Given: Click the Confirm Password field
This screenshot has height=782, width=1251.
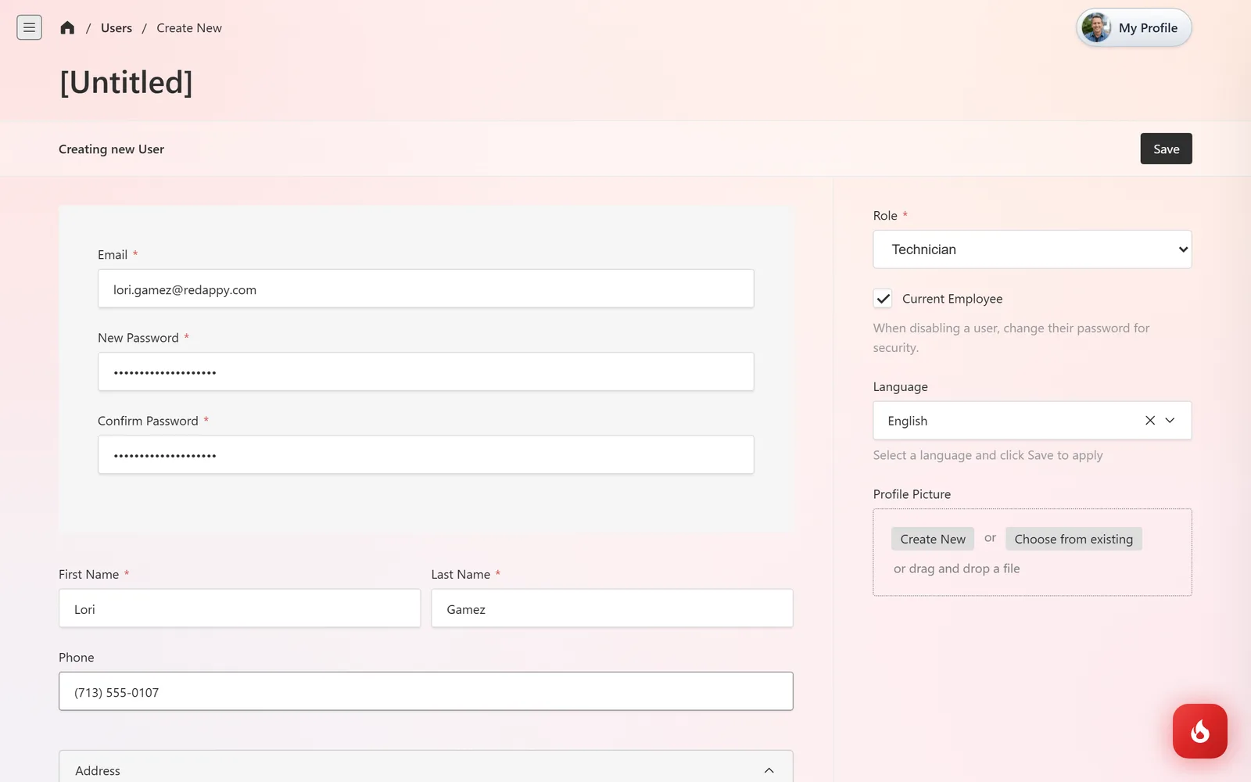Looking at the screenshot, I should pyautogui.click(x=426, y=454).
